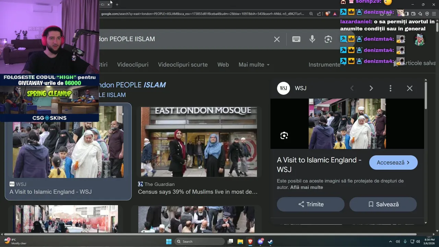439x247 pixels.
Task: Click the clock showing 8:30 PM
Action: pos(430,242)
